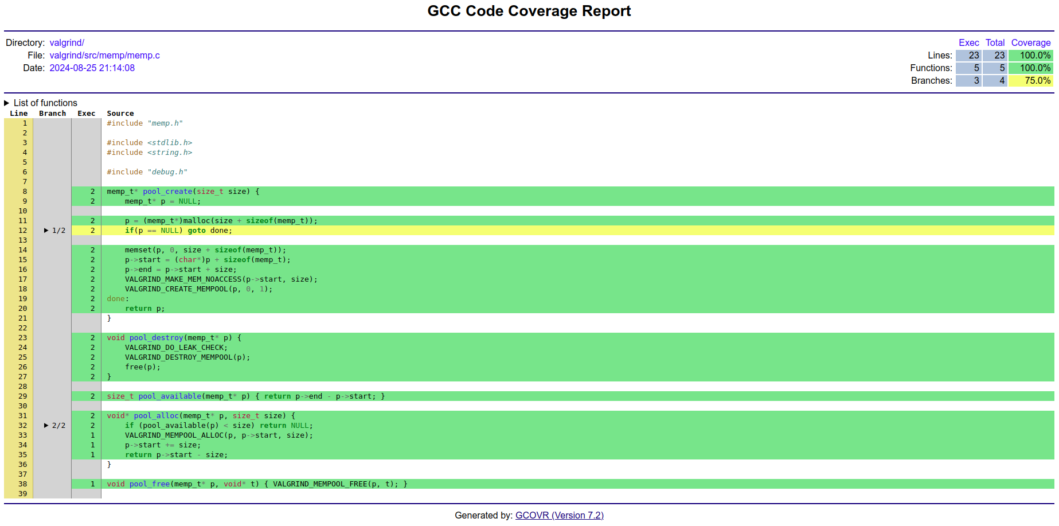The height and width of the screenshot is (526, 1059).
Task: Open the GCOVR (Version 7.2) link
Action: coord(559,515)
